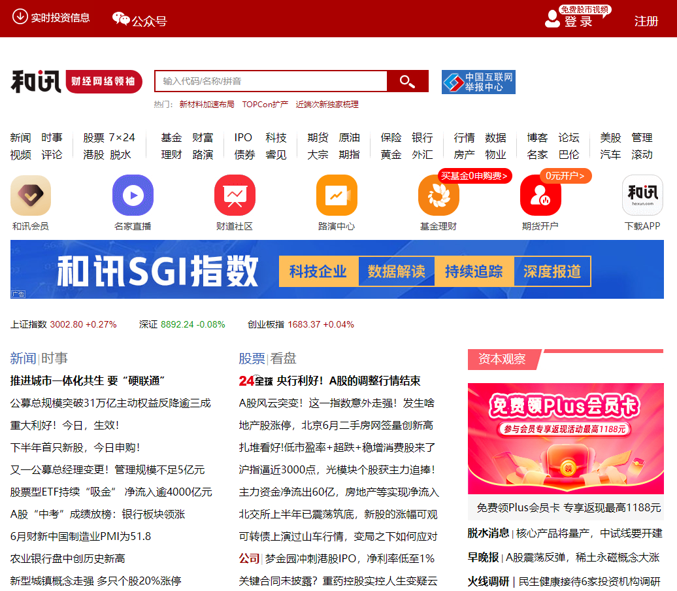
Task: Open hot search 新材料加速布局
Action: [206, 105]
